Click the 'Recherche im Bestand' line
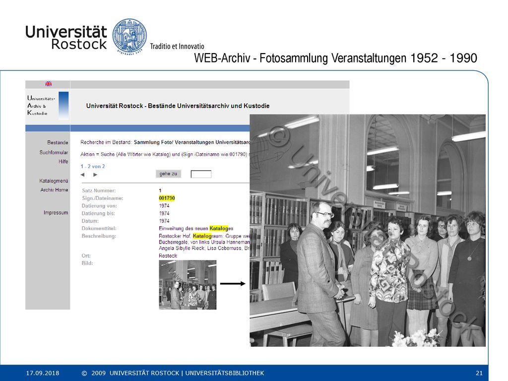This screenshot has height=381, width=508. tap(165, 142)
